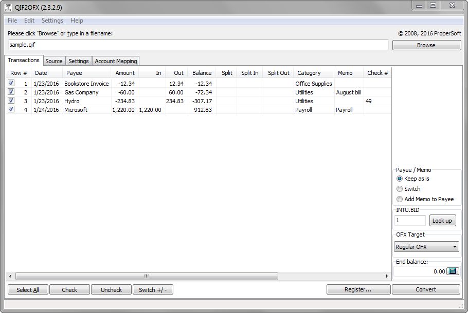The height and width of the screenshot is (313, 468).
Task: Click the Hydro payee cell
Action: 86,101
